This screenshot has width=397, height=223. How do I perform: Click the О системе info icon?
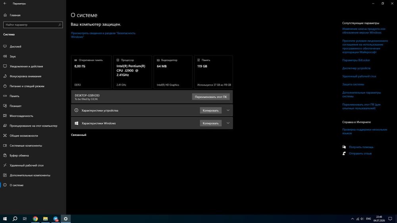point(5,185)
